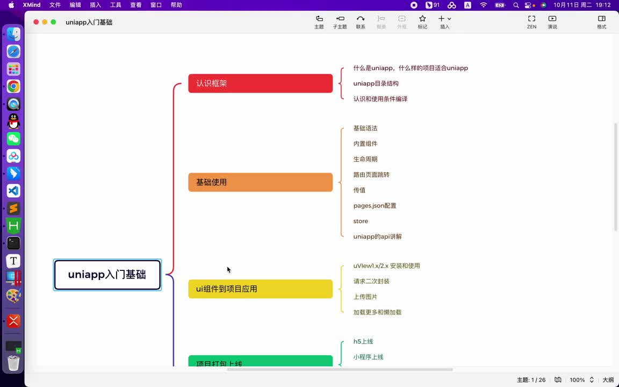The width and height of the screenshot is (619, 387).
Task: Start the 演说 pitch presentation
Action: tap(552, 22)
